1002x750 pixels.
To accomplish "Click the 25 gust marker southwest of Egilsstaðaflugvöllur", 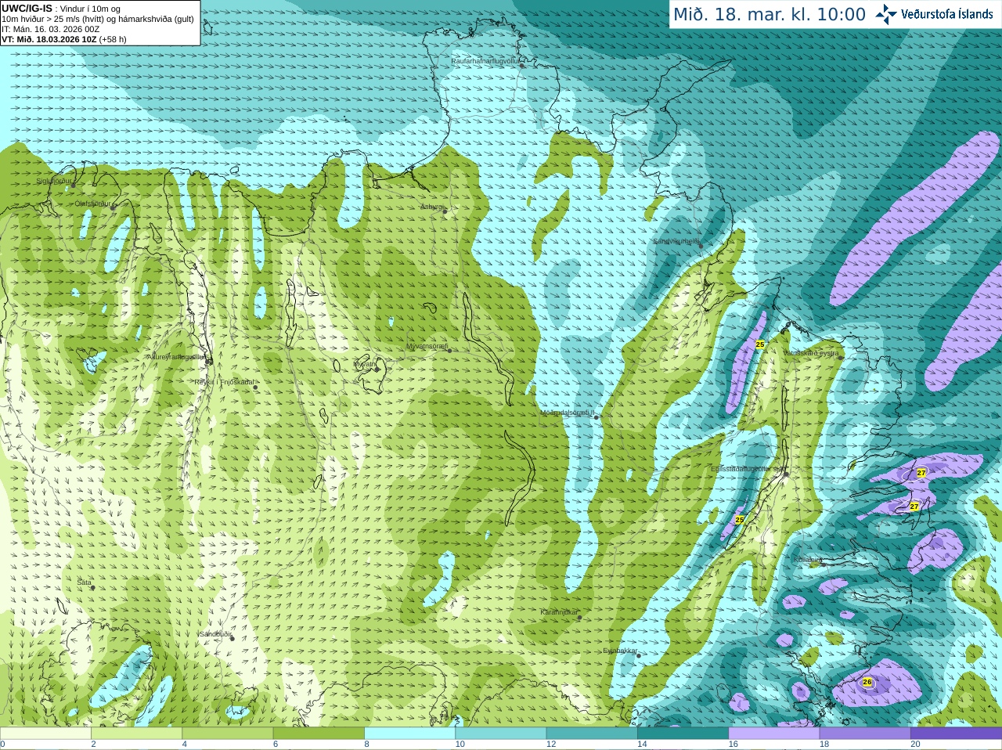I will 740,519.
